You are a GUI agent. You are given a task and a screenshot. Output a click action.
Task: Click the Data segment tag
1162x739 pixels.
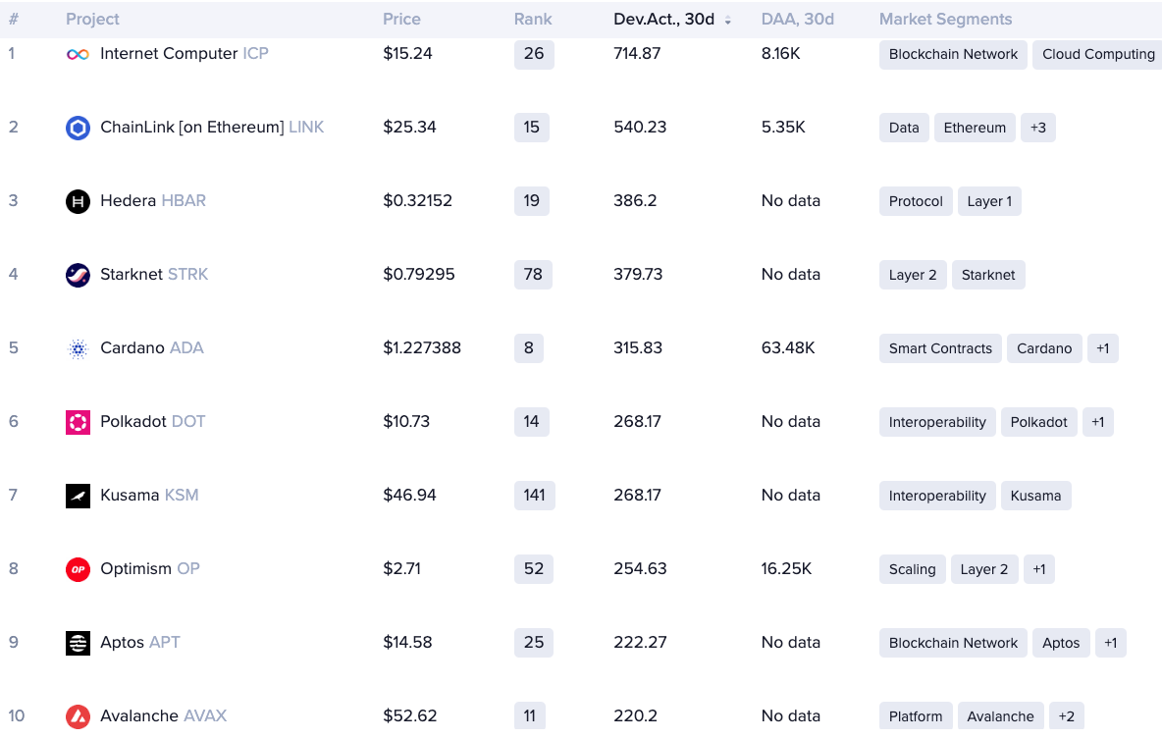click(903, 128)
